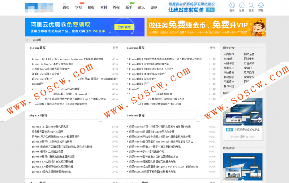Select 网页制作 in 相关分类
Screen dimensions: 289x183
(229, 54)
